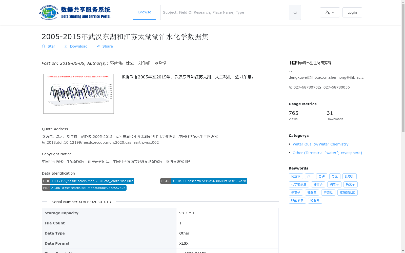Screen dimensions: 405x253
Task: Select the 磷酸盐 keyword tag
Action: coord(328,193)
